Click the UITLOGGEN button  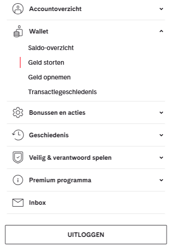[86, 235]
